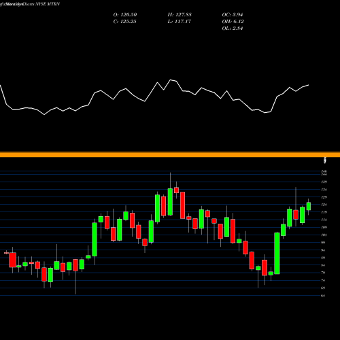Click the last green candlestick on the chart
Viewport: 340px width, 340px height.
click(x=309, y=206)
